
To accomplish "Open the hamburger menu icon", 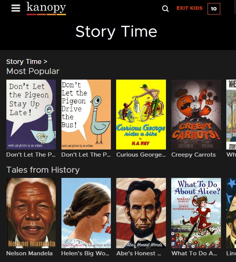I will (16, 8).
